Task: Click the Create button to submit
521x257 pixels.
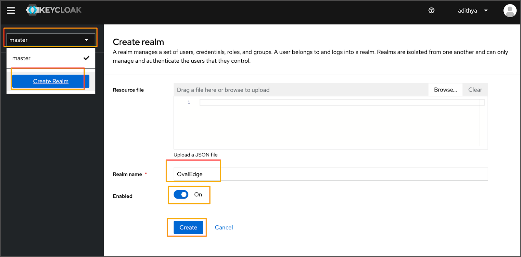Action: coord(188,227)
